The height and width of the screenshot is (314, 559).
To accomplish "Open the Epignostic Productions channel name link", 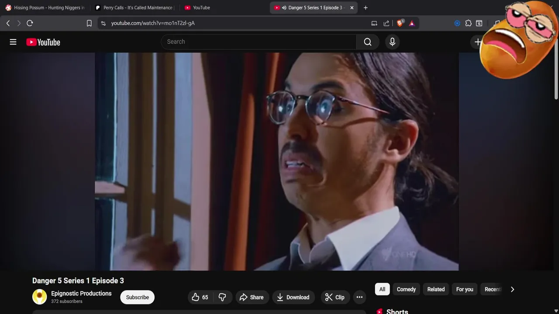I will pyautogui.click(x=81, y=294).
